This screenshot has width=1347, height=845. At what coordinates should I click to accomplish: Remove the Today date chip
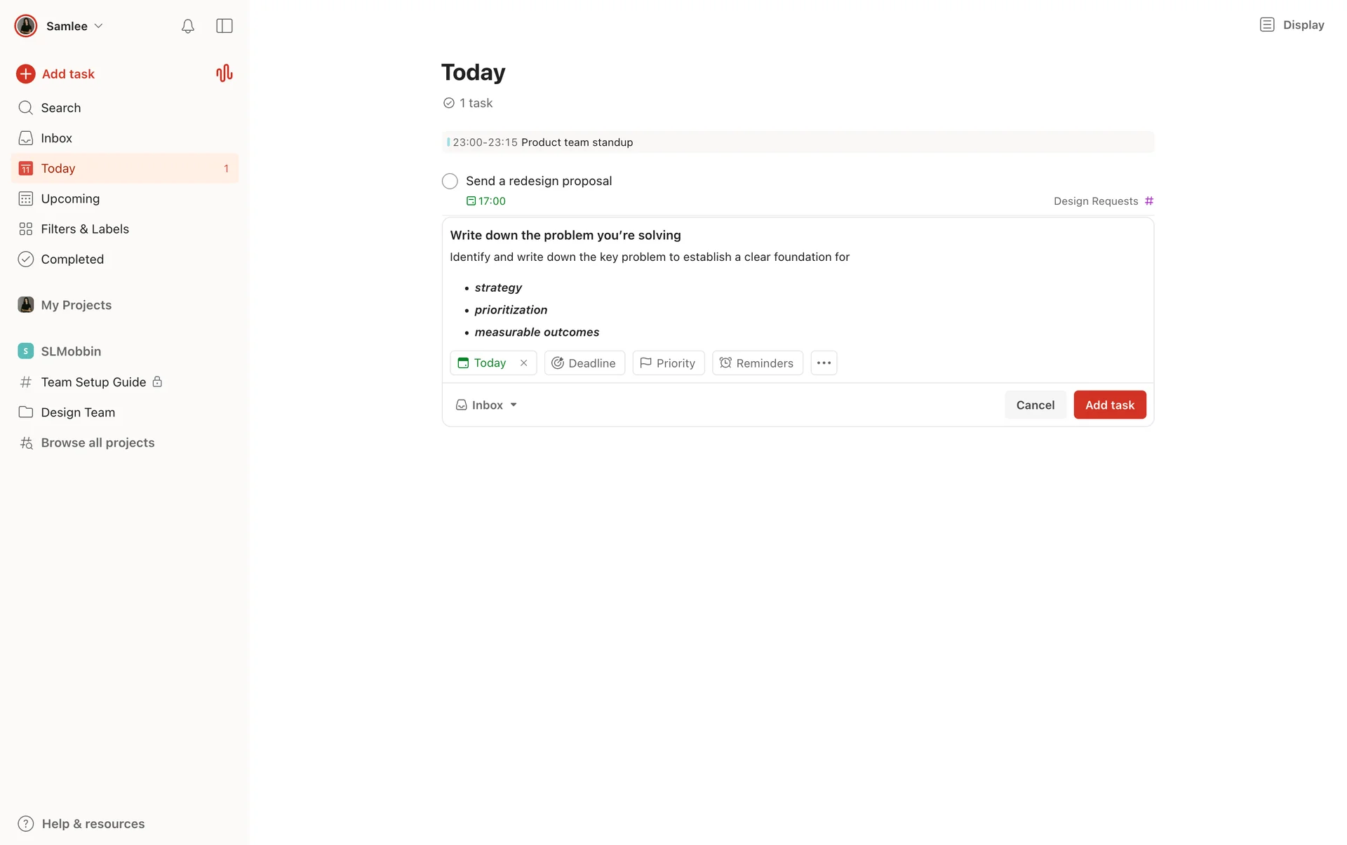[x=523, y=363]
